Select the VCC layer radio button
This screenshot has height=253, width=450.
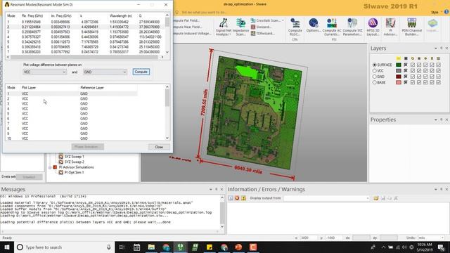375,70
